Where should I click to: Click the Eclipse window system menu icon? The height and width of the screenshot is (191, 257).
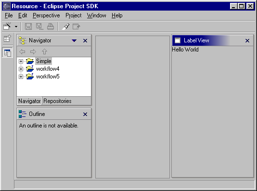pyautogui.click(x=7, y=6)
